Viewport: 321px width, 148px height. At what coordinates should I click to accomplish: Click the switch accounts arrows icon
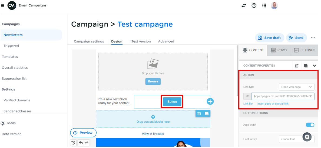[244, 5]
